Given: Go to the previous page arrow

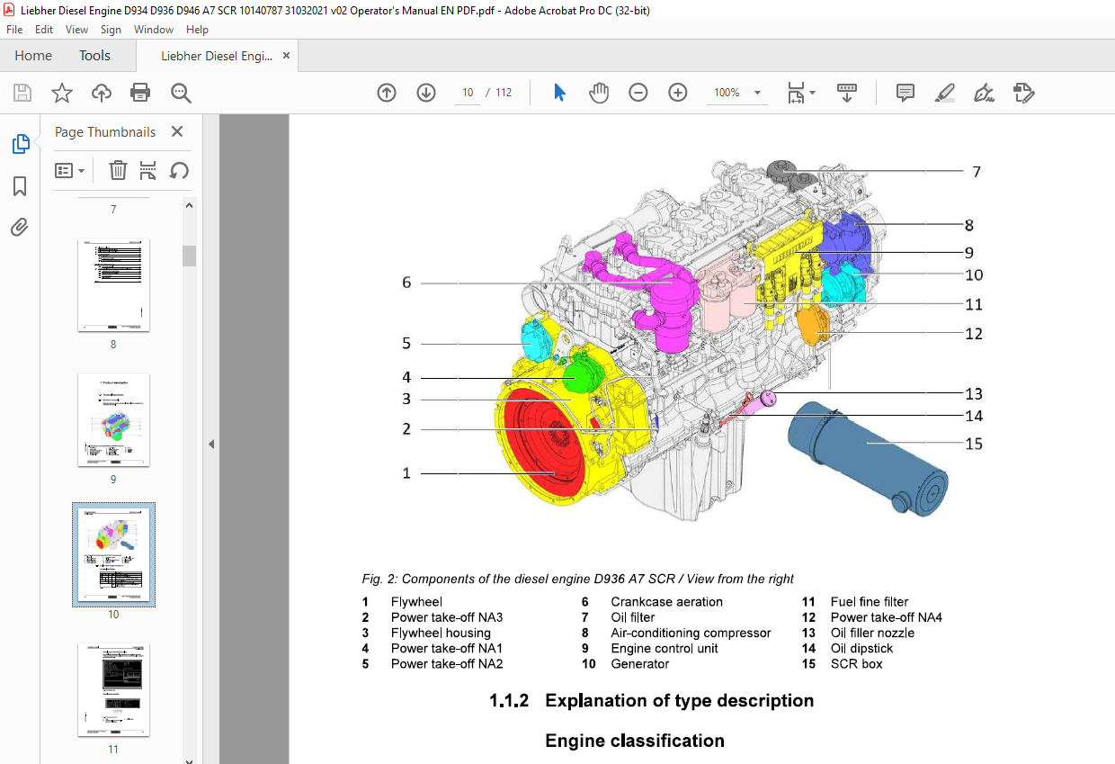Looking at the screenshot, I should tap(387, 93).
